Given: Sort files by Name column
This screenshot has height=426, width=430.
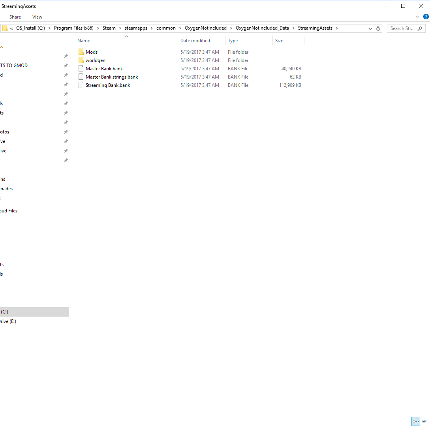Looking at the screenshot, I should [x=126, y=41].
